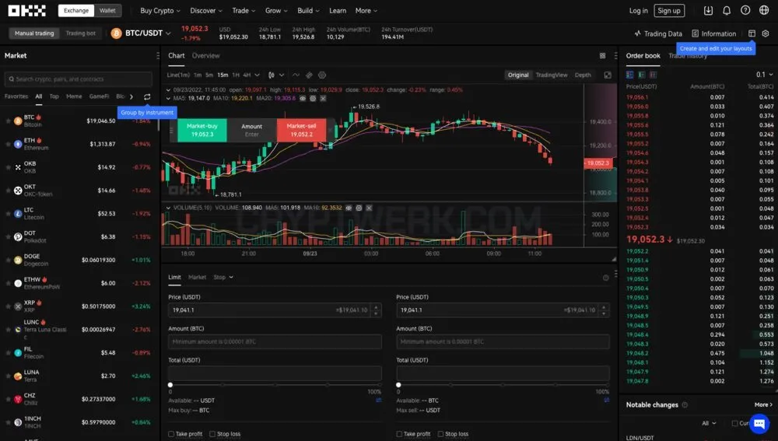The width and height of the screenshot is (778, 441).
Task: Switch to Trading bot mode
Action: tap(80, 33)
